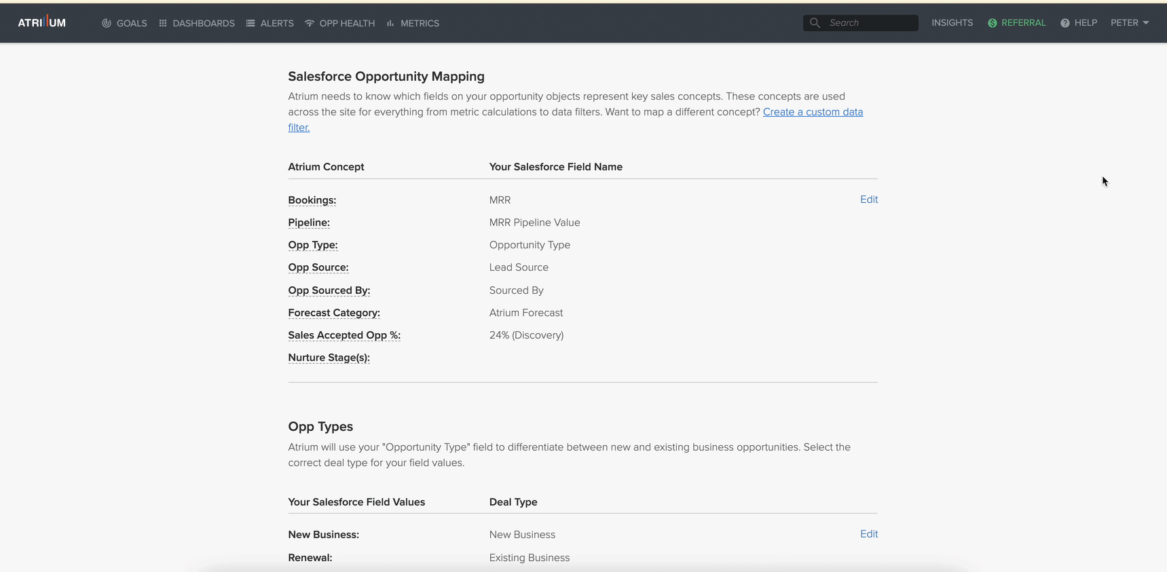The height and width of the screenshot is (572, 1167).
Task: Select the 24% (Discovery) value
Action: point(527,335)
